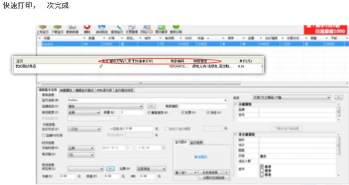Viewport: 349px width, 185px height.
Task: Click 暂无图片 placeholder link
Action: pos(201,157)
